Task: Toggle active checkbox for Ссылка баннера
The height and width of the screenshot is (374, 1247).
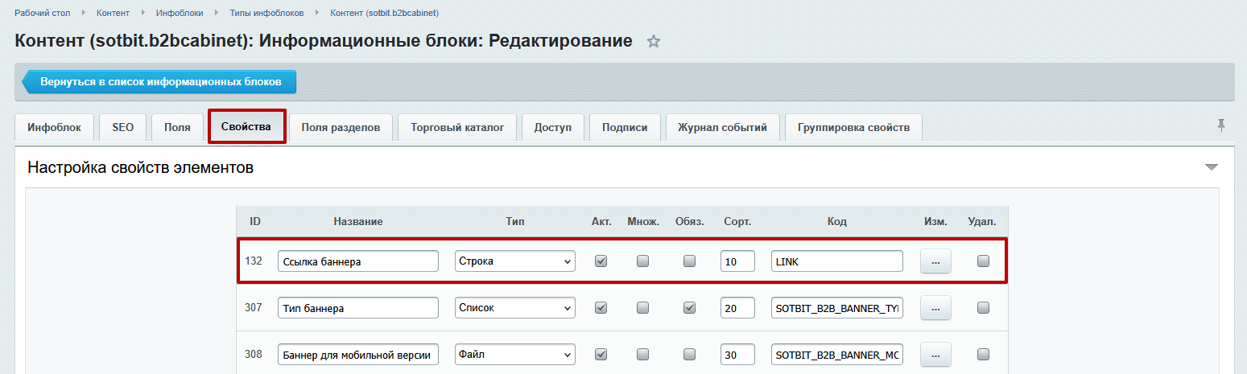Action: coord(601,261)
